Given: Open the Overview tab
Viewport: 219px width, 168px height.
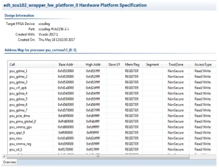Looking at the screenshot, I should [x=10, y=162].
